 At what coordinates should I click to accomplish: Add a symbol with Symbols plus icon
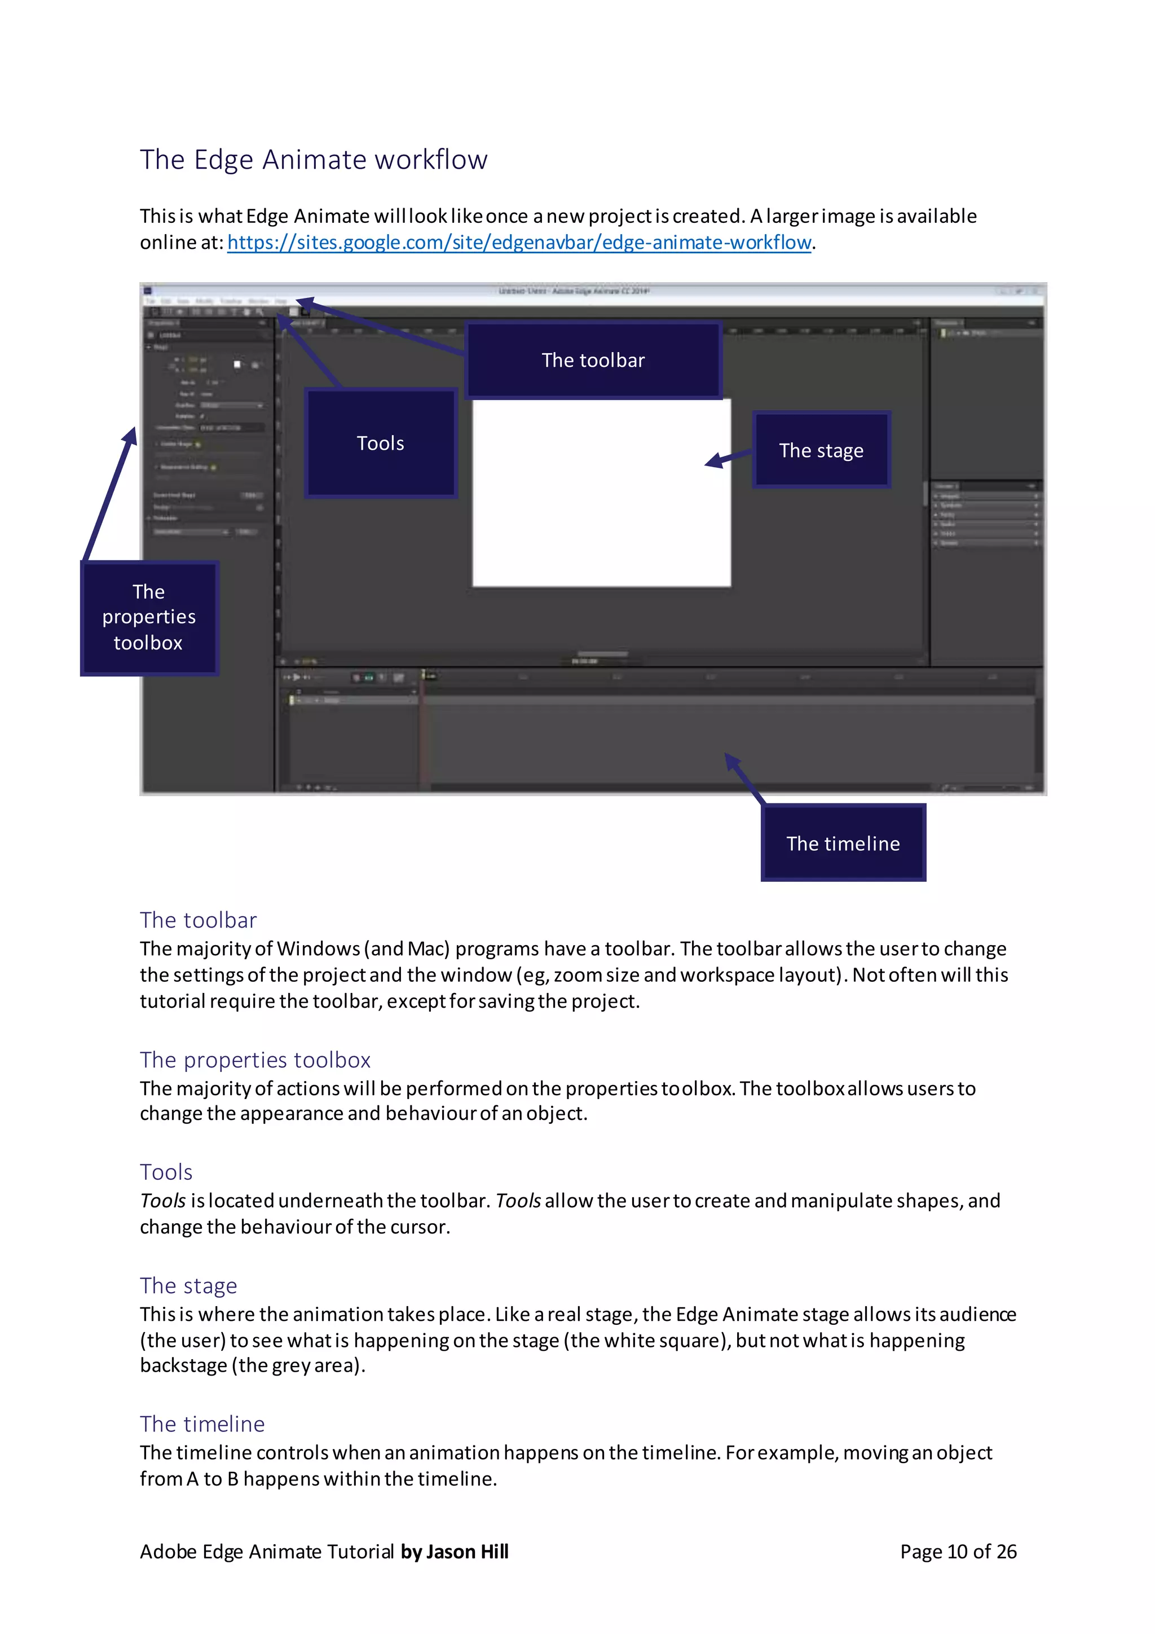tap(1036, 506)
